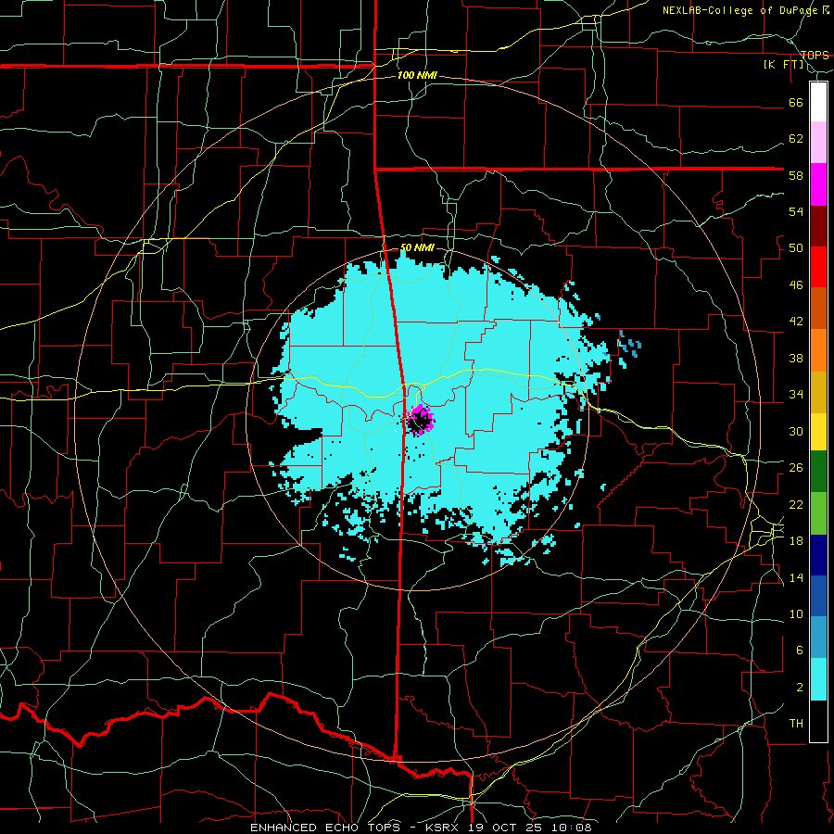Click the bright yellow legend swatch
Viewport: 834px width, 834px height.
pyautogui.click(x=818, y=432)
